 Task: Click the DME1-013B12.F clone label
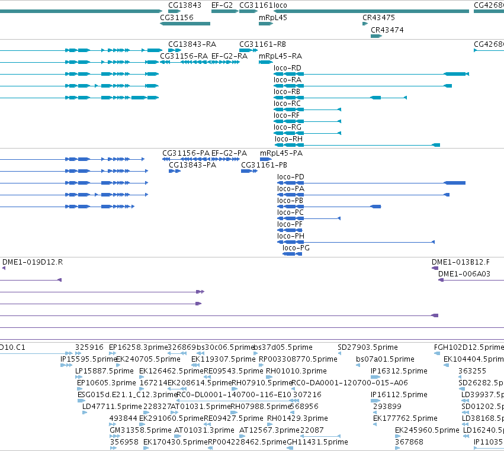[461, 262]
